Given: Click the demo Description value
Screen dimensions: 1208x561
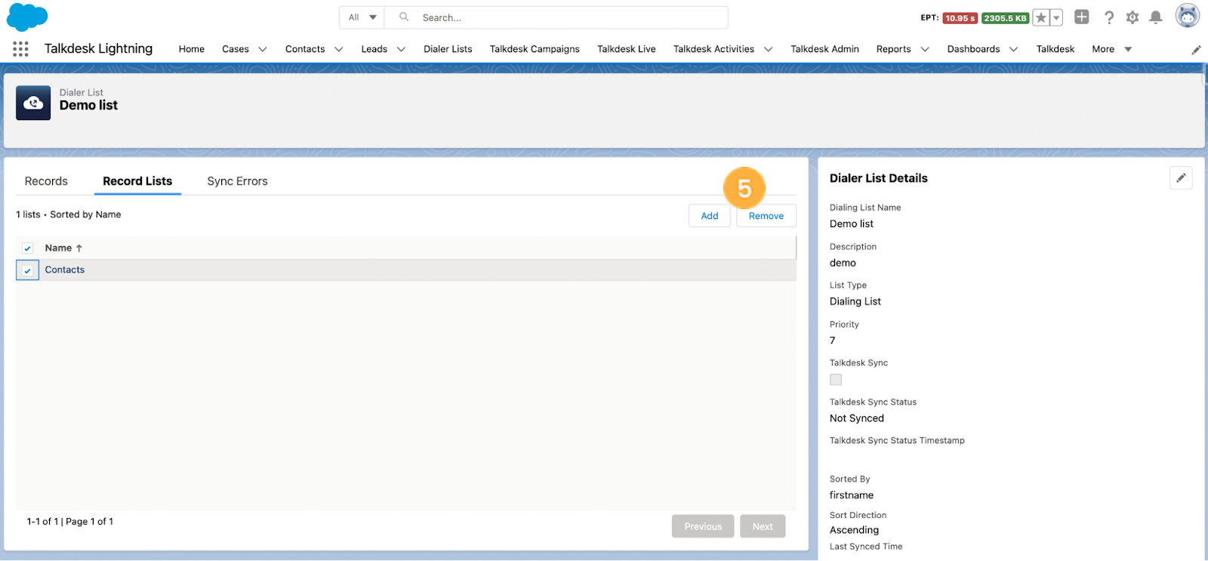Looking at the screenshot, I should (843, 263).
